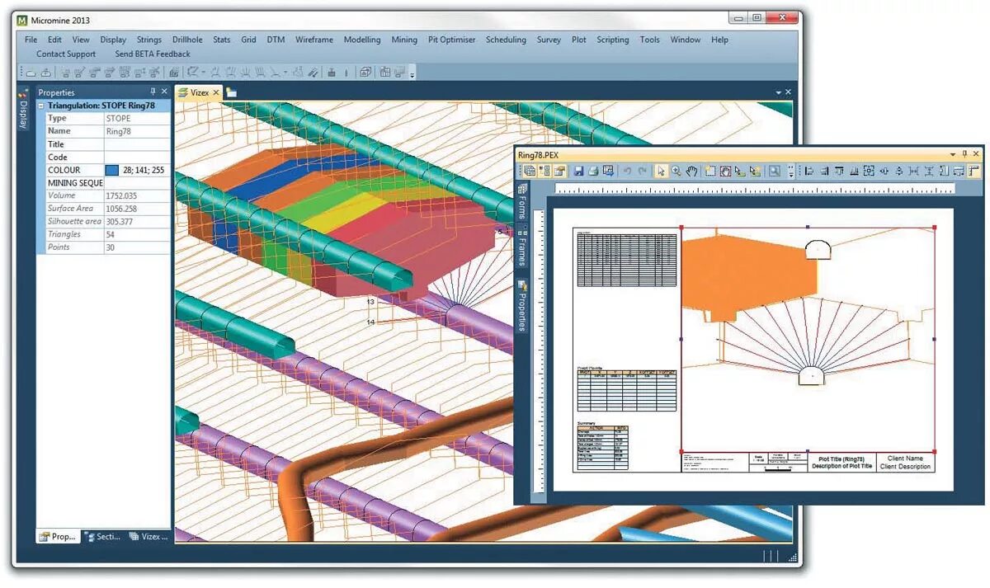Click the Align Top icon in plot toolbar
The width and height of the screenshot is (990, 588).
coord(841,171)
